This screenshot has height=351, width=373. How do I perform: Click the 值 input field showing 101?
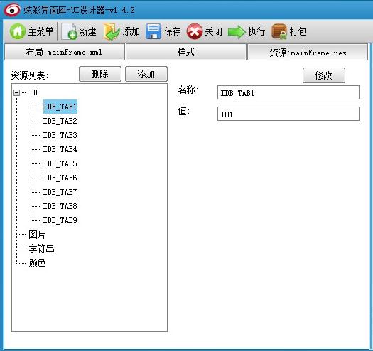click(288, 114)
